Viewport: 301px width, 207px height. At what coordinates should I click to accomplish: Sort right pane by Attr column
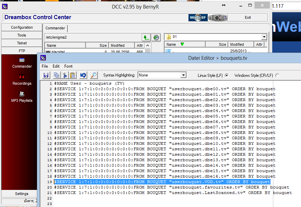coord(259,44)
